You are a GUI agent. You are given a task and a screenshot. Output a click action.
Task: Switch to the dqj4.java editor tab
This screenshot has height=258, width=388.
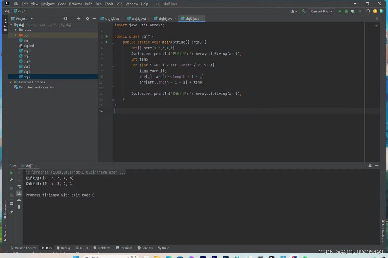(112, 18)
